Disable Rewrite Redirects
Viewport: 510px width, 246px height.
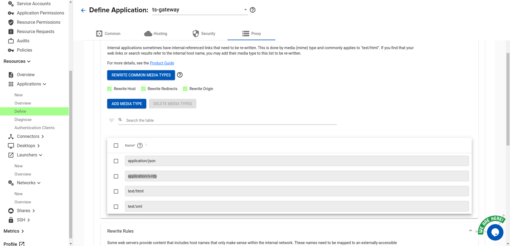(x=143, y=88)
